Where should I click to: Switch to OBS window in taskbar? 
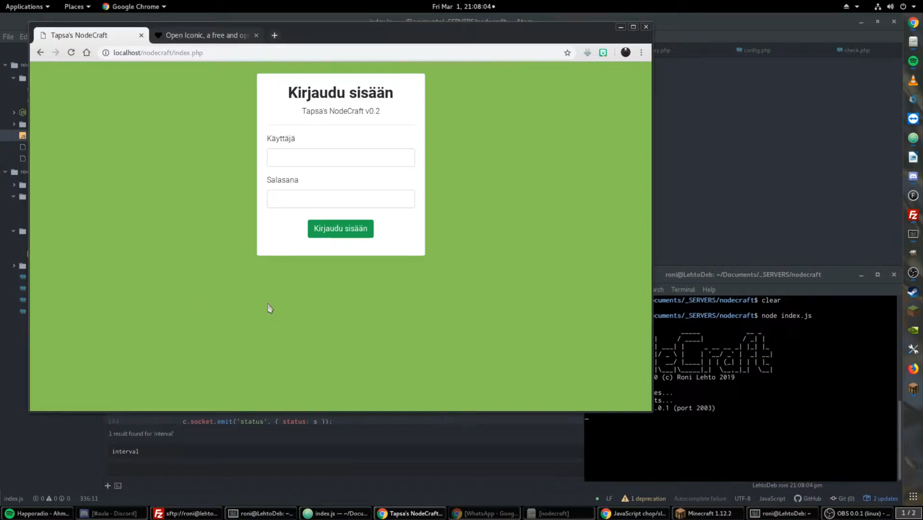858,513
